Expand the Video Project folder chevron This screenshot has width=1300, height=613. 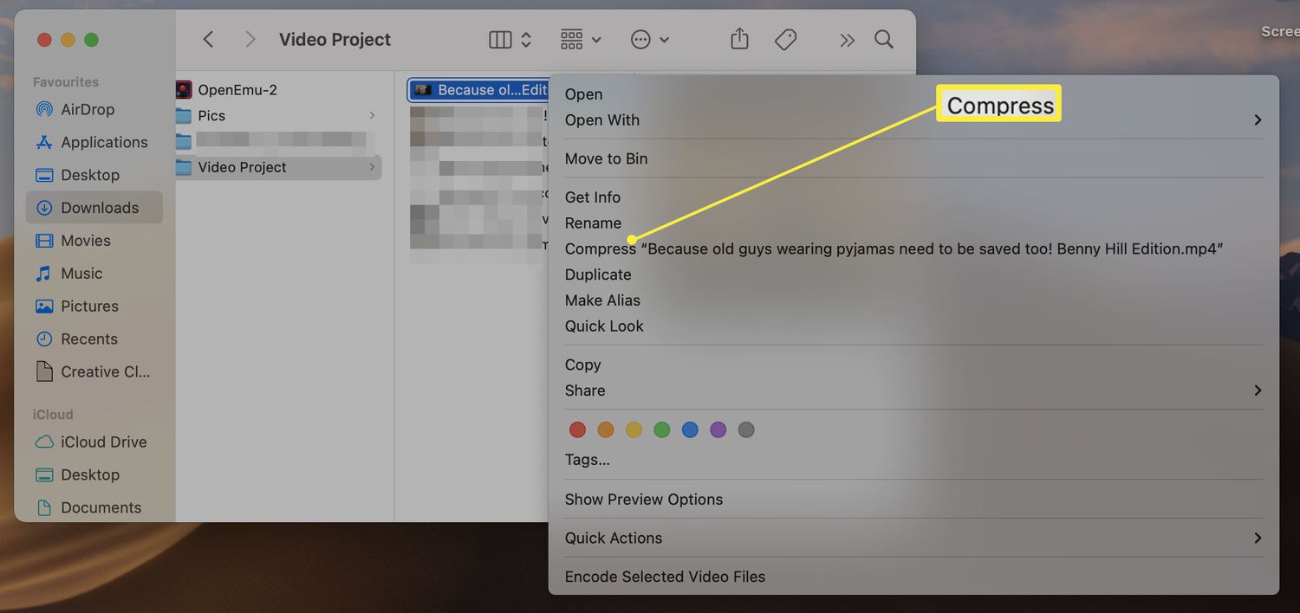(x=372, y=167)
